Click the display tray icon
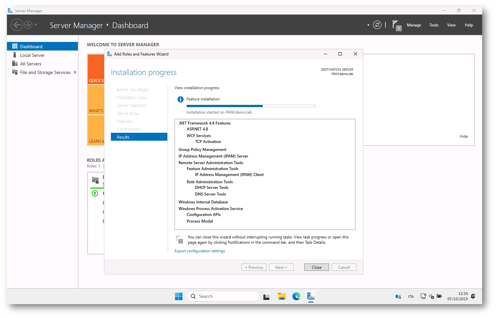Image resolution: width=496 pixels, height=318 pixels. (423, 296)
